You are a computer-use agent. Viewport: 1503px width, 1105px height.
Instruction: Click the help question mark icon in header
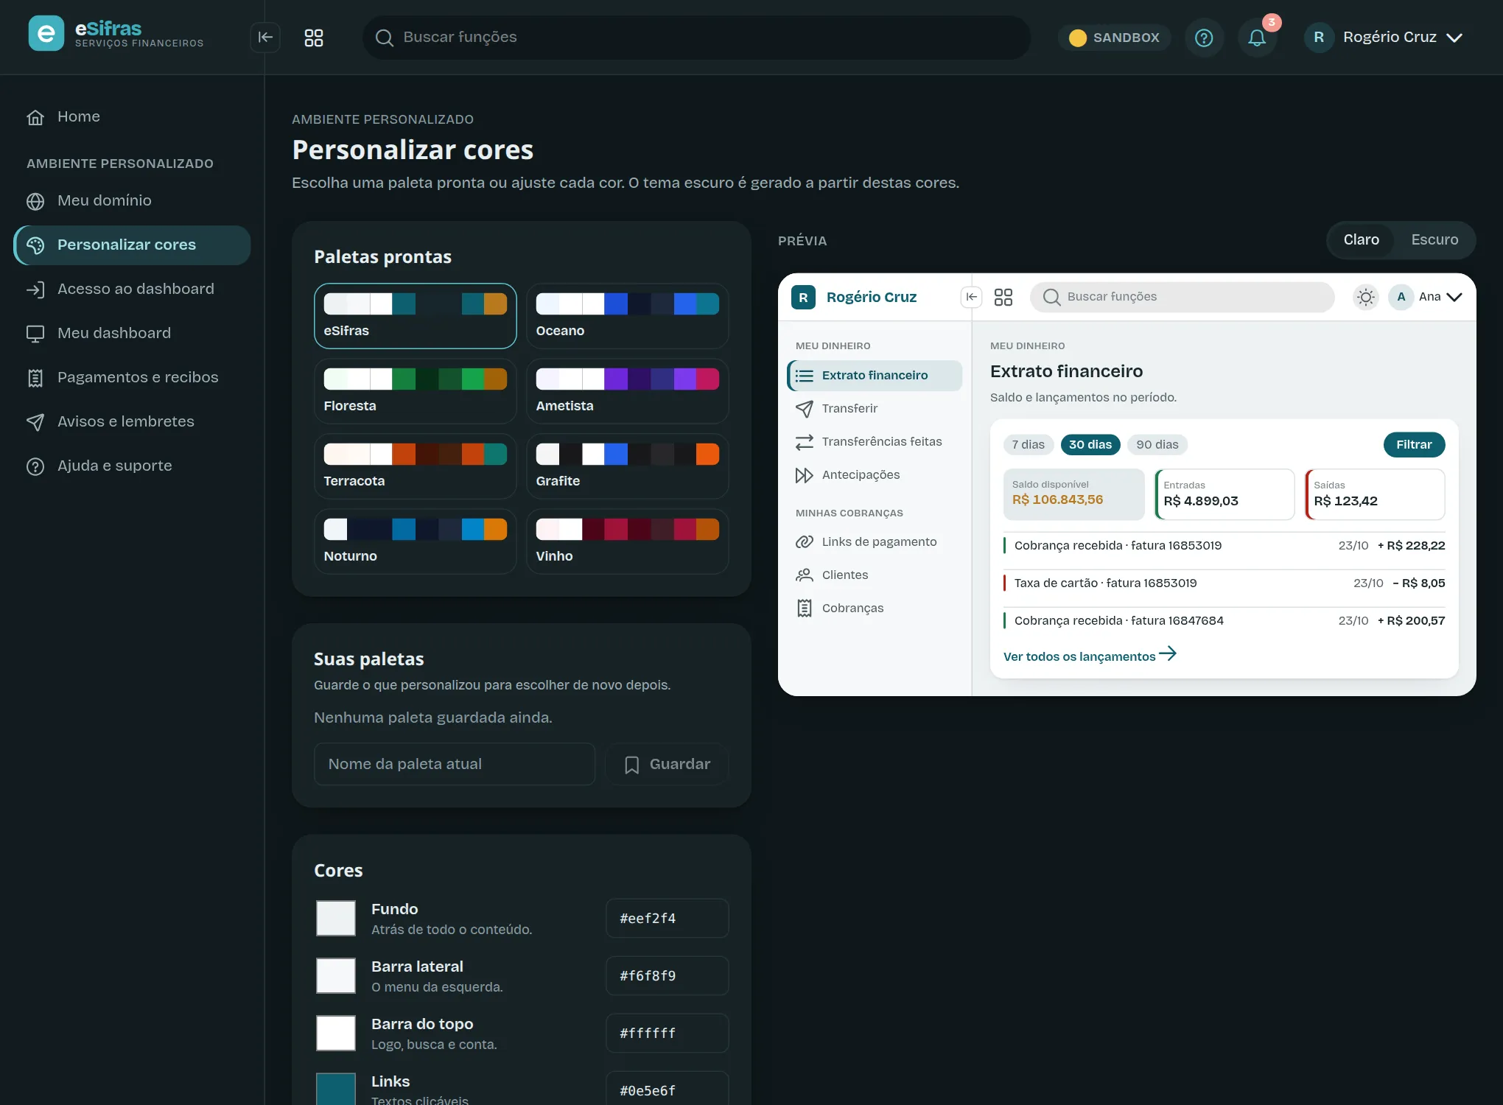[1204, 38]
